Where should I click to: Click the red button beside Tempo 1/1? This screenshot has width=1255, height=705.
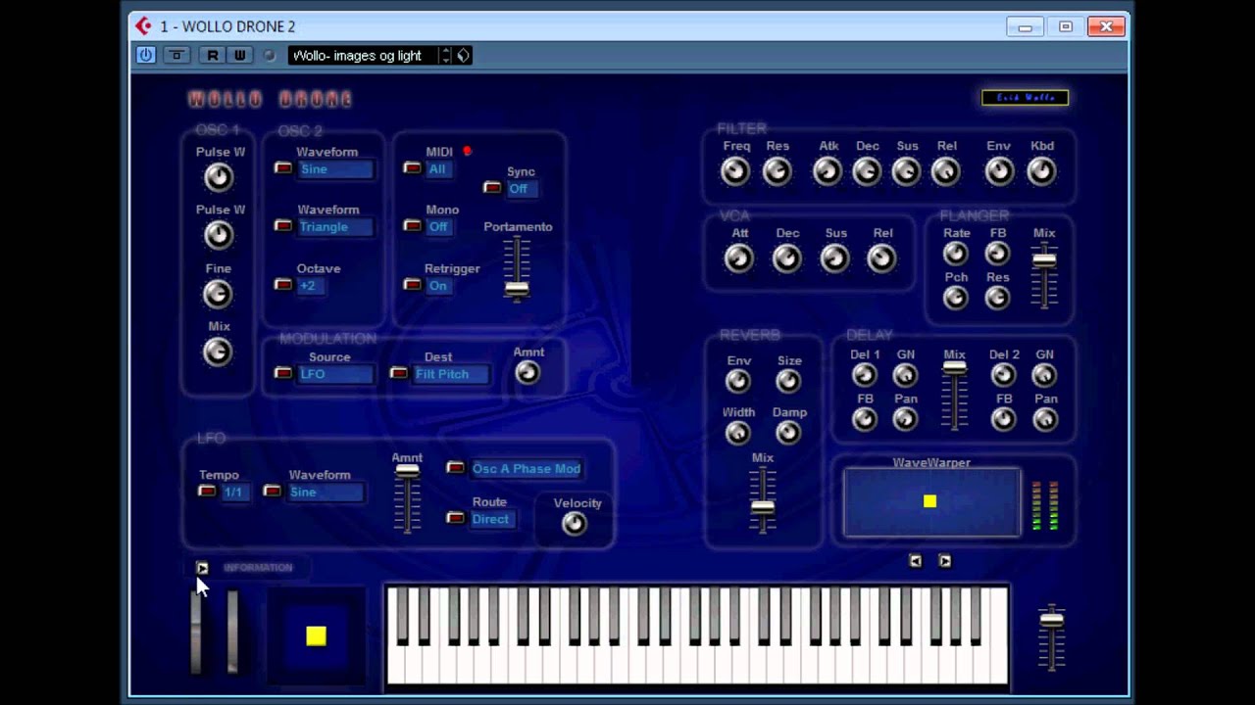point(207,492)
